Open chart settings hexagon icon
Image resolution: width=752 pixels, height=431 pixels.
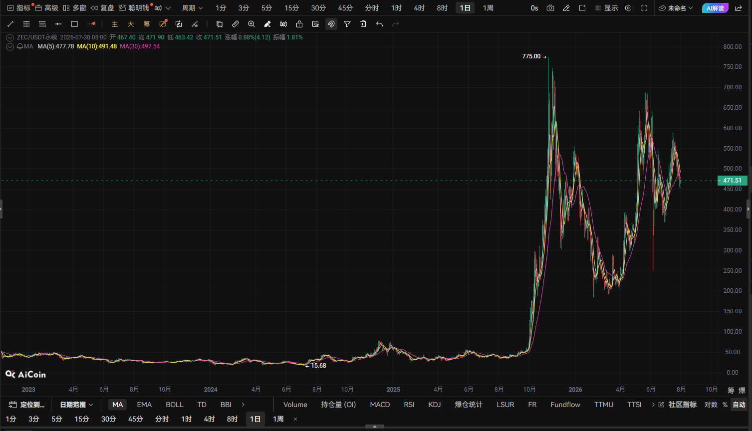pos(628,8)
